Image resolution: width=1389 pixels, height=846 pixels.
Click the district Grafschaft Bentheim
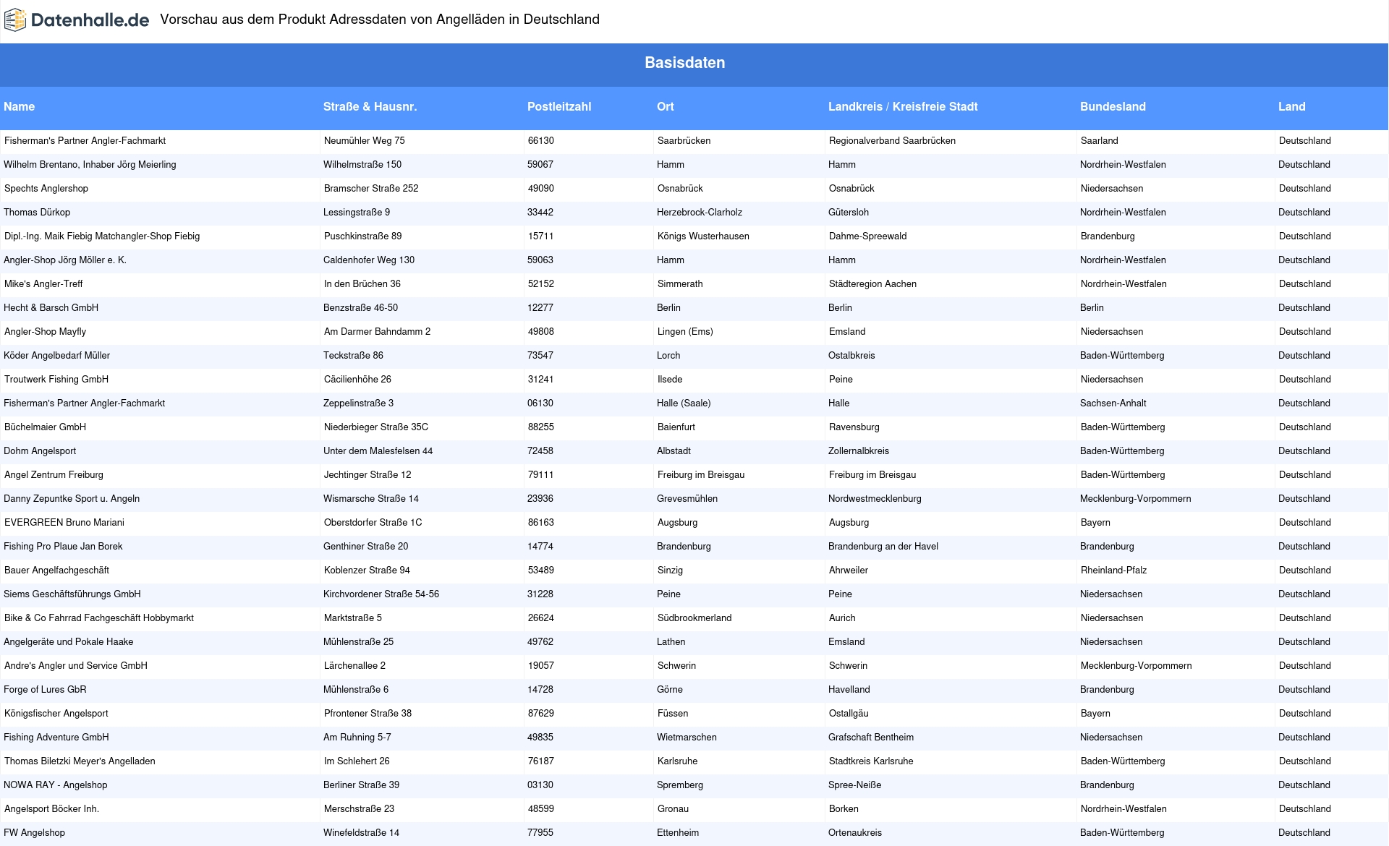point(871,738)
